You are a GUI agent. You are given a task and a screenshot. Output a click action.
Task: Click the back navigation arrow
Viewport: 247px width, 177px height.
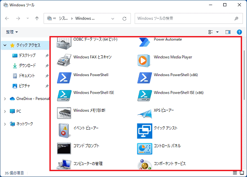pyautogui.click(x=7, y=18)
